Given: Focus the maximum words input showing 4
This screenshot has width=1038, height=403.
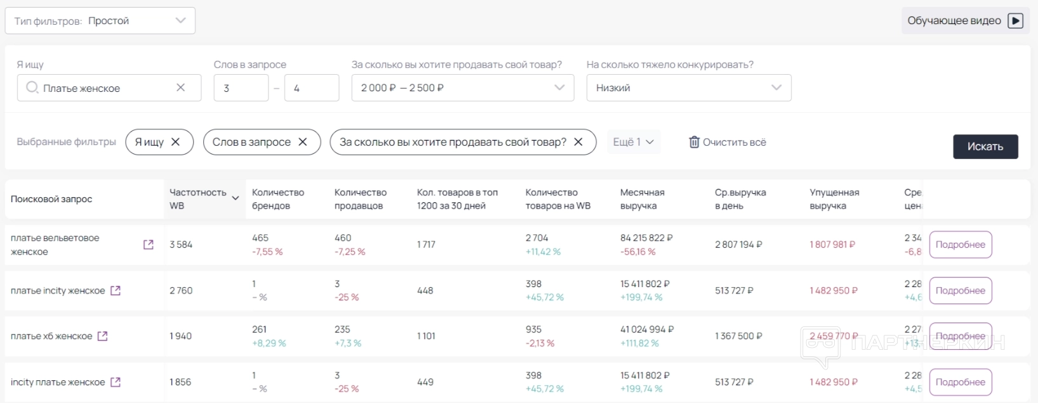Looking at the screenshot, I should point(311,87).
